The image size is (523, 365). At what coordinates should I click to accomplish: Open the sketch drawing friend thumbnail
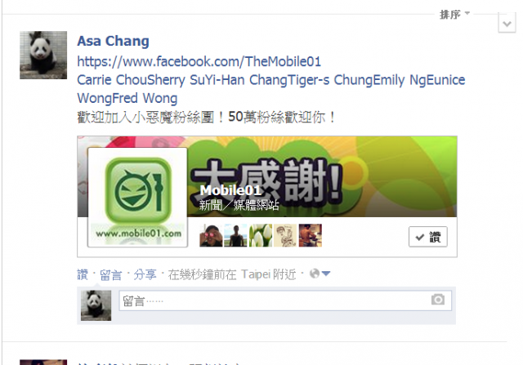point(285,235)
